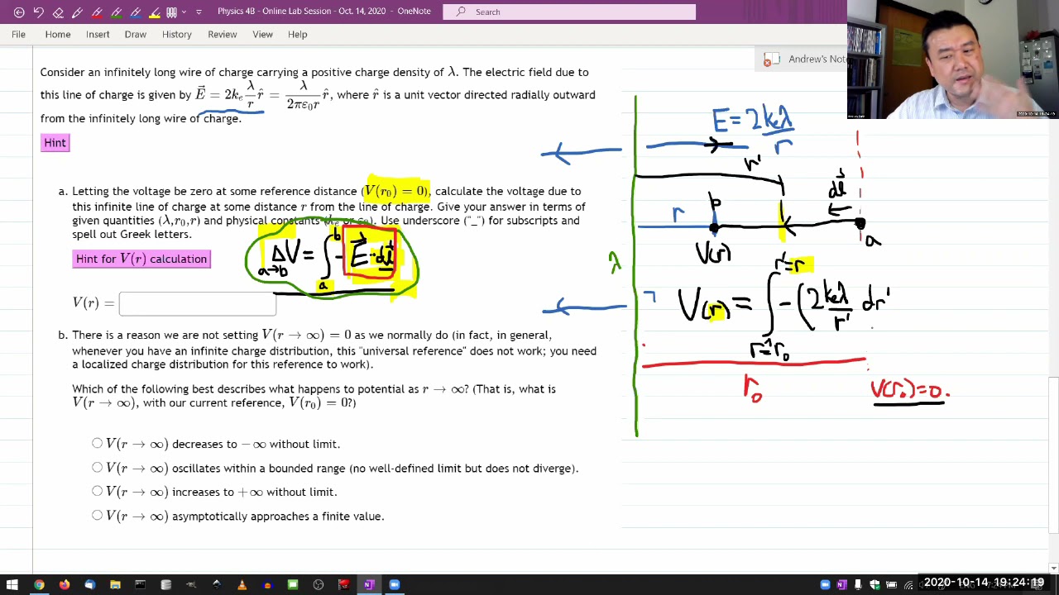Expand the pen gallery dropdown arrow
The height and width of the screenshot is (595, 1059).
184,12
